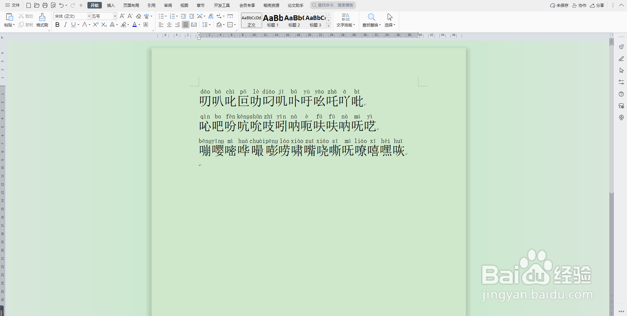Switch to the 页面布局 tab

coord(131,5)
